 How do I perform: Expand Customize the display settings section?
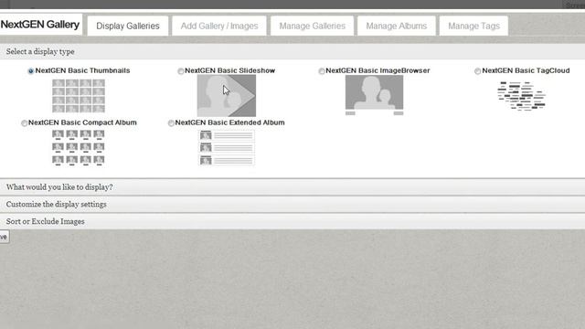292,205
